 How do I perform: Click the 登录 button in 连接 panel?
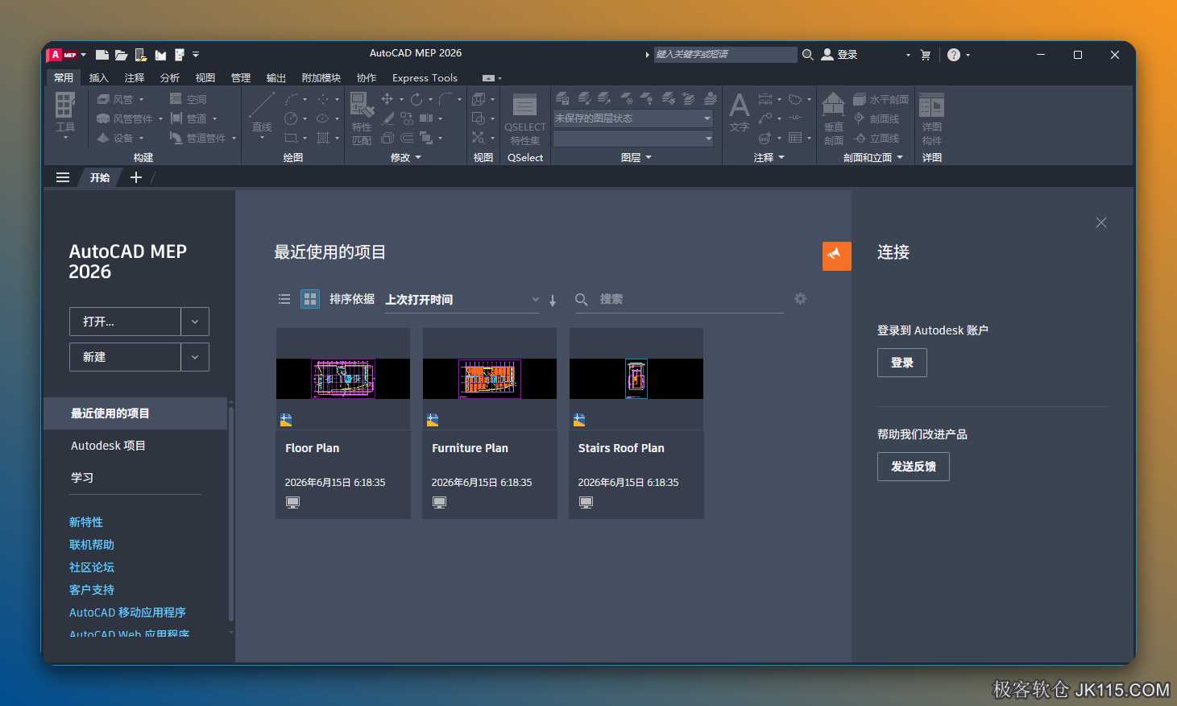click(901, 363)
